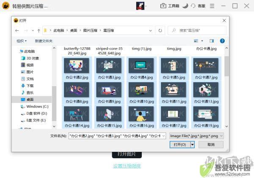This screenshot has height=178, width=254.
Task: Toggle night mode with the moon icon
Action: (185, 6)
